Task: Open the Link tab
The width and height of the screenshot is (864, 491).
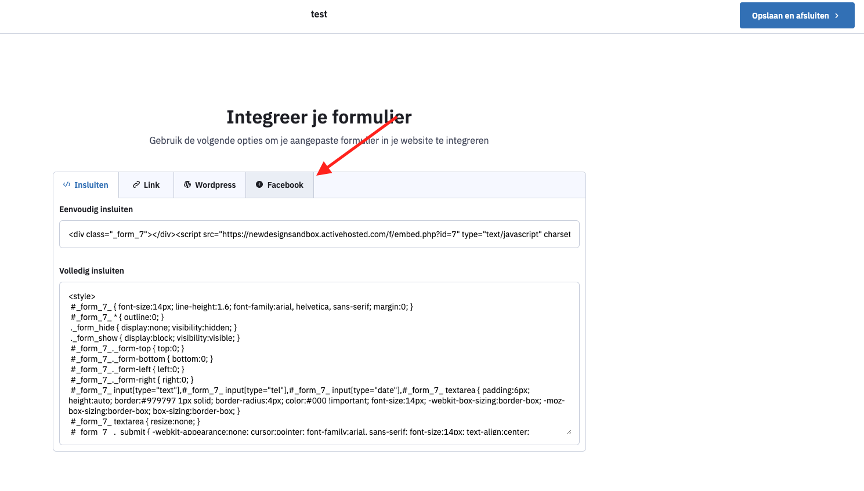Action: [146, 185]
